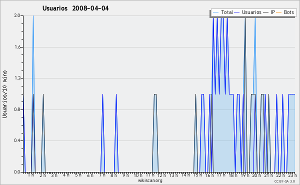
Task: Click the y-axis value 1.6
Action: pos(17,47)
